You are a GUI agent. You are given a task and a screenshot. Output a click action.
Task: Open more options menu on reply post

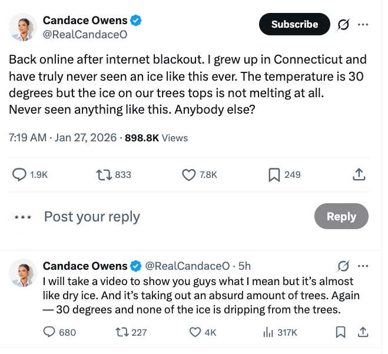click(x=363, y=266)
